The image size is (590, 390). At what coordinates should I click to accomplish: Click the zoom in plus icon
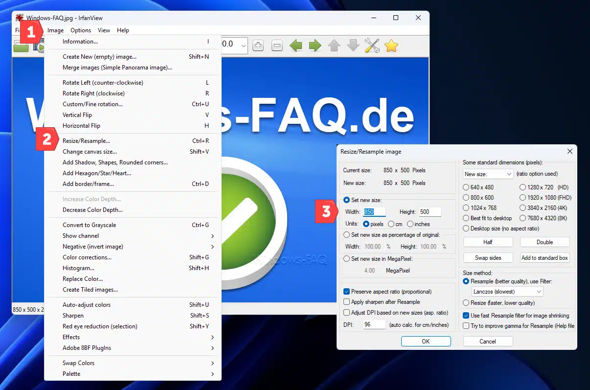tap(258, 46)
